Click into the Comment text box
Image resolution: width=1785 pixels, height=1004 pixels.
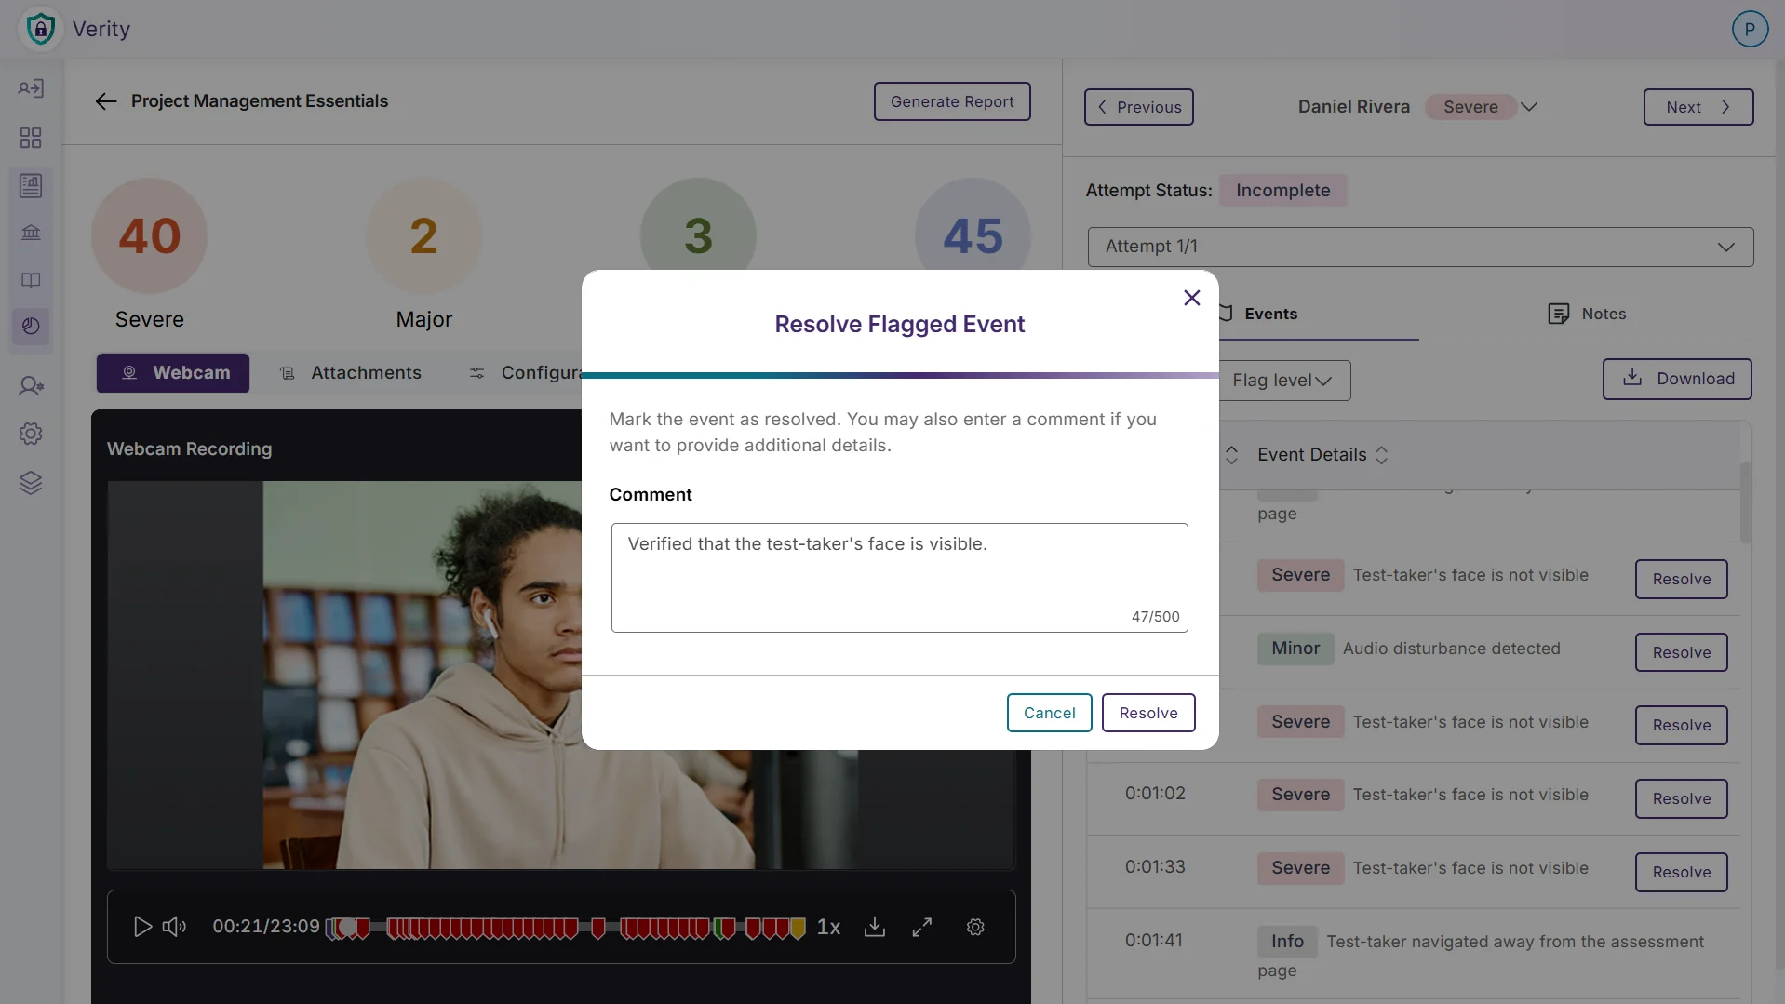tap(898, 577)
